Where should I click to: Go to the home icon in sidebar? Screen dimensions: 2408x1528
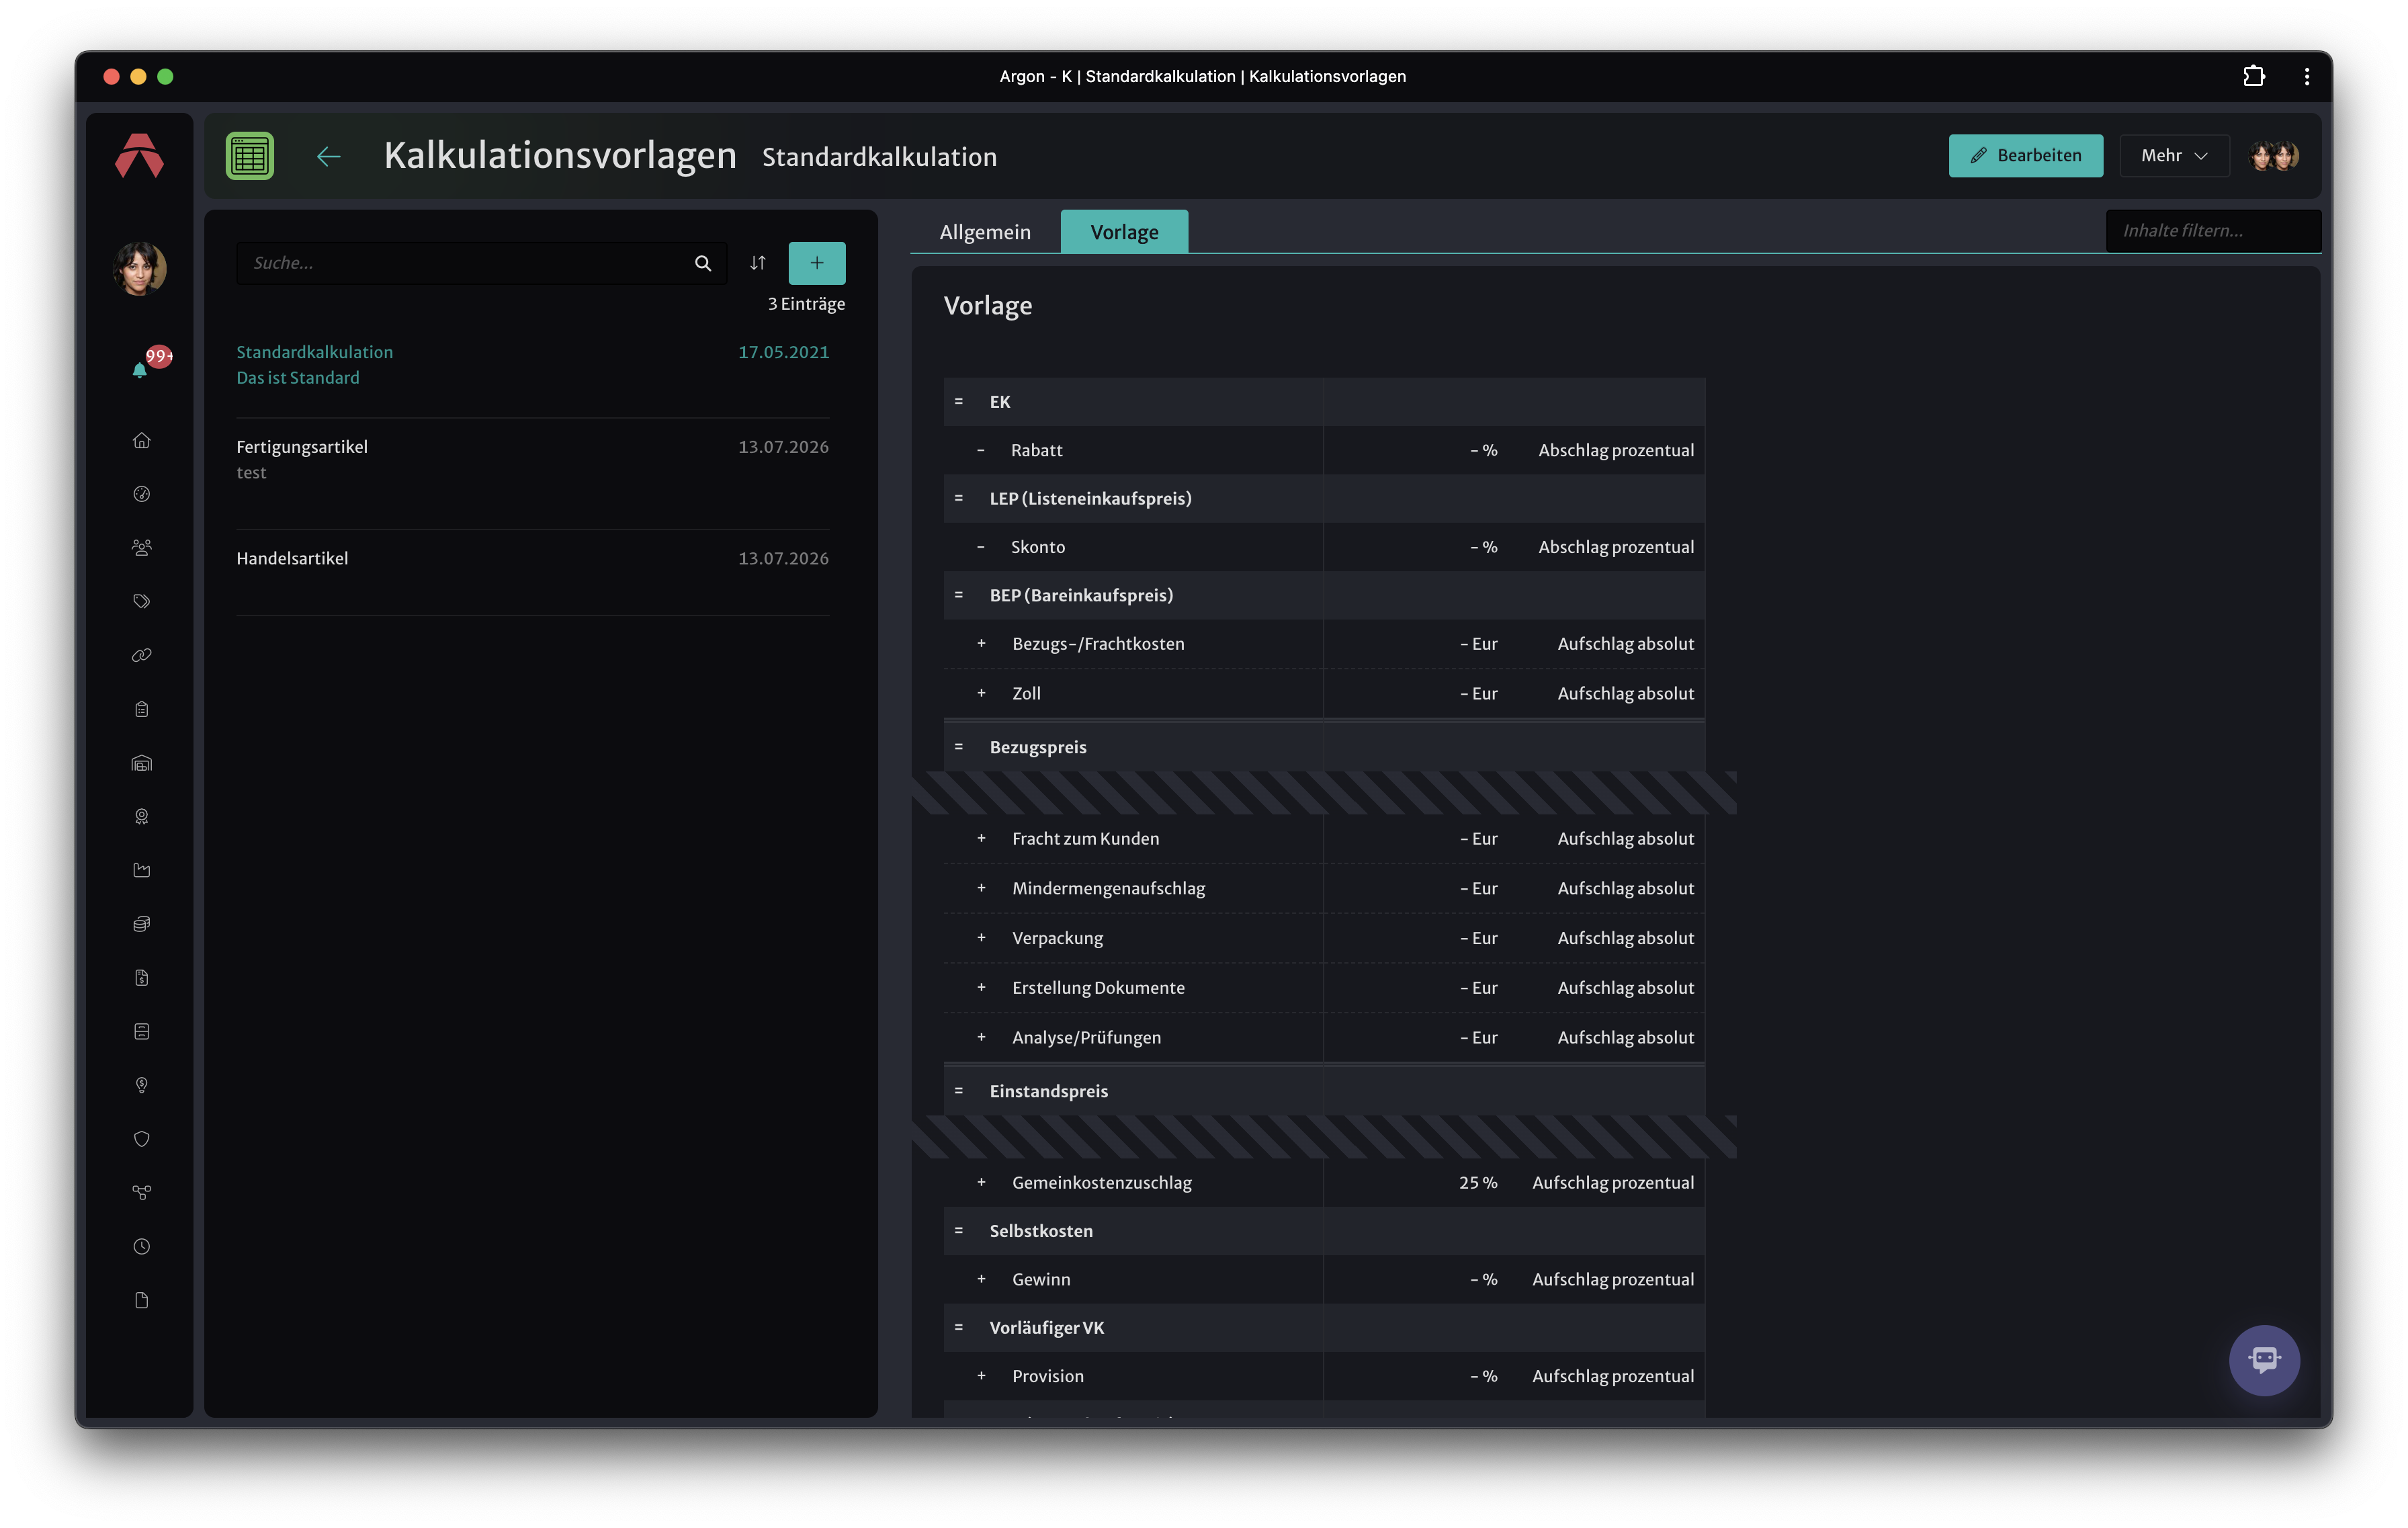[141, 440]
